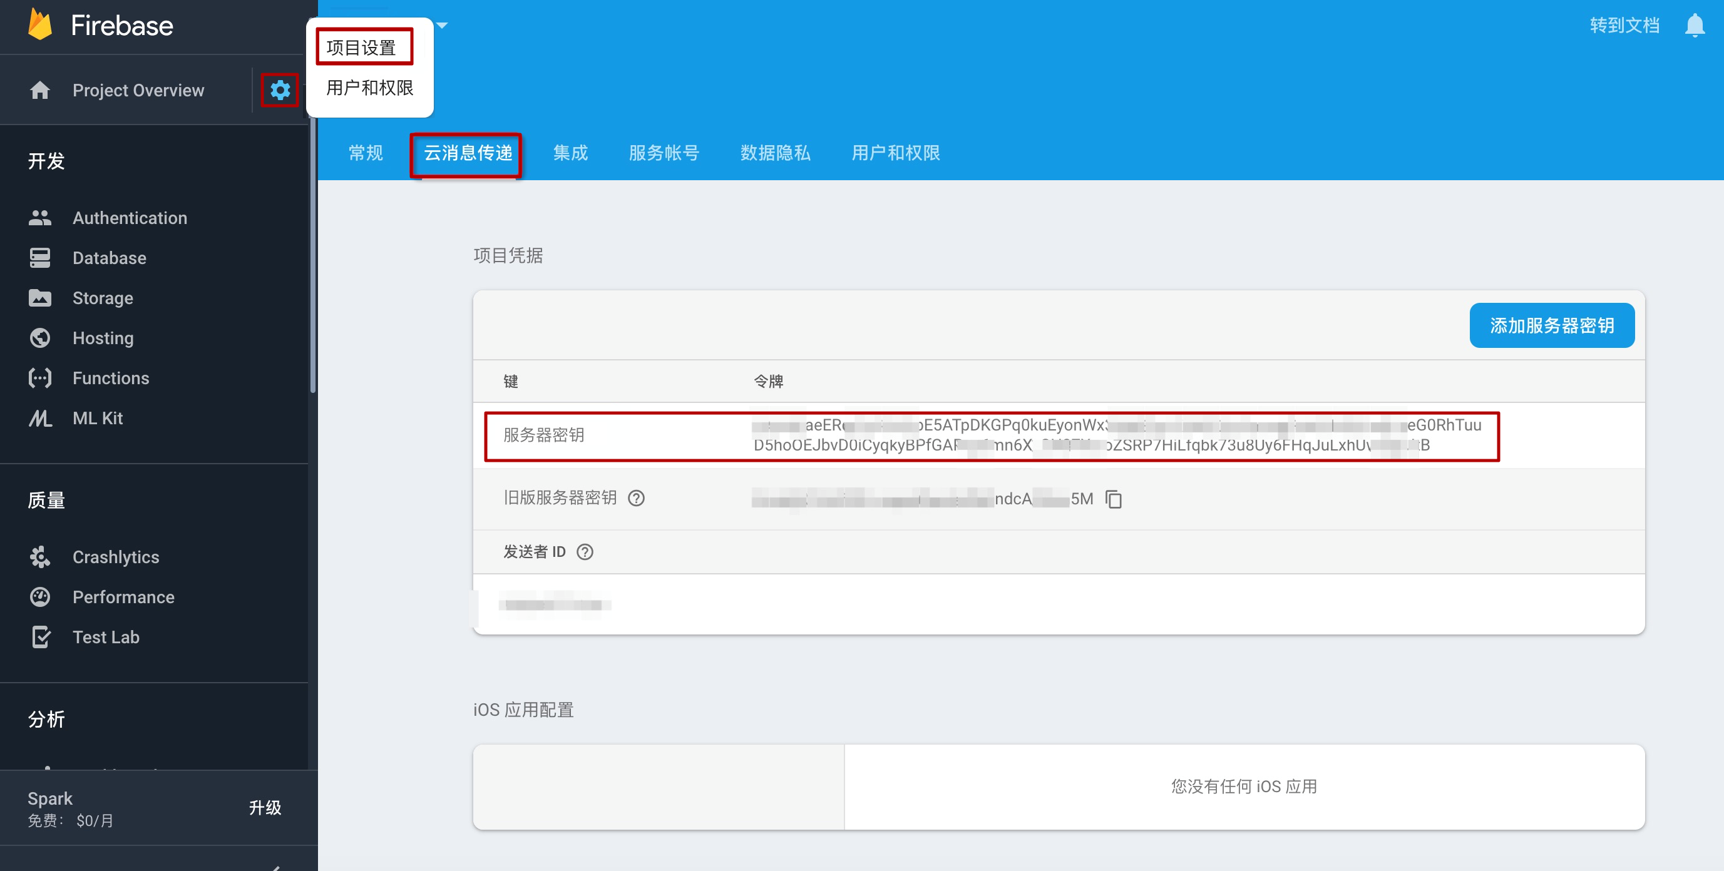Viewport: 1724px width, 871px height.
Task: Click the Storage image icon
Action: [39, 298]
